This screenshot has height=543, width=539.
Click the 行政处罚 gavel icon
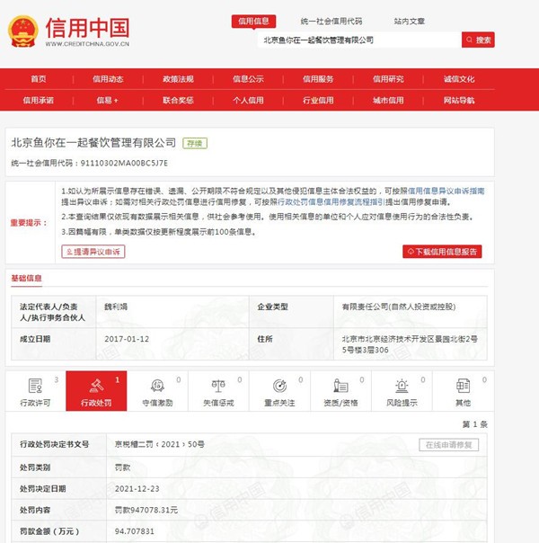(x=96, y=386)
